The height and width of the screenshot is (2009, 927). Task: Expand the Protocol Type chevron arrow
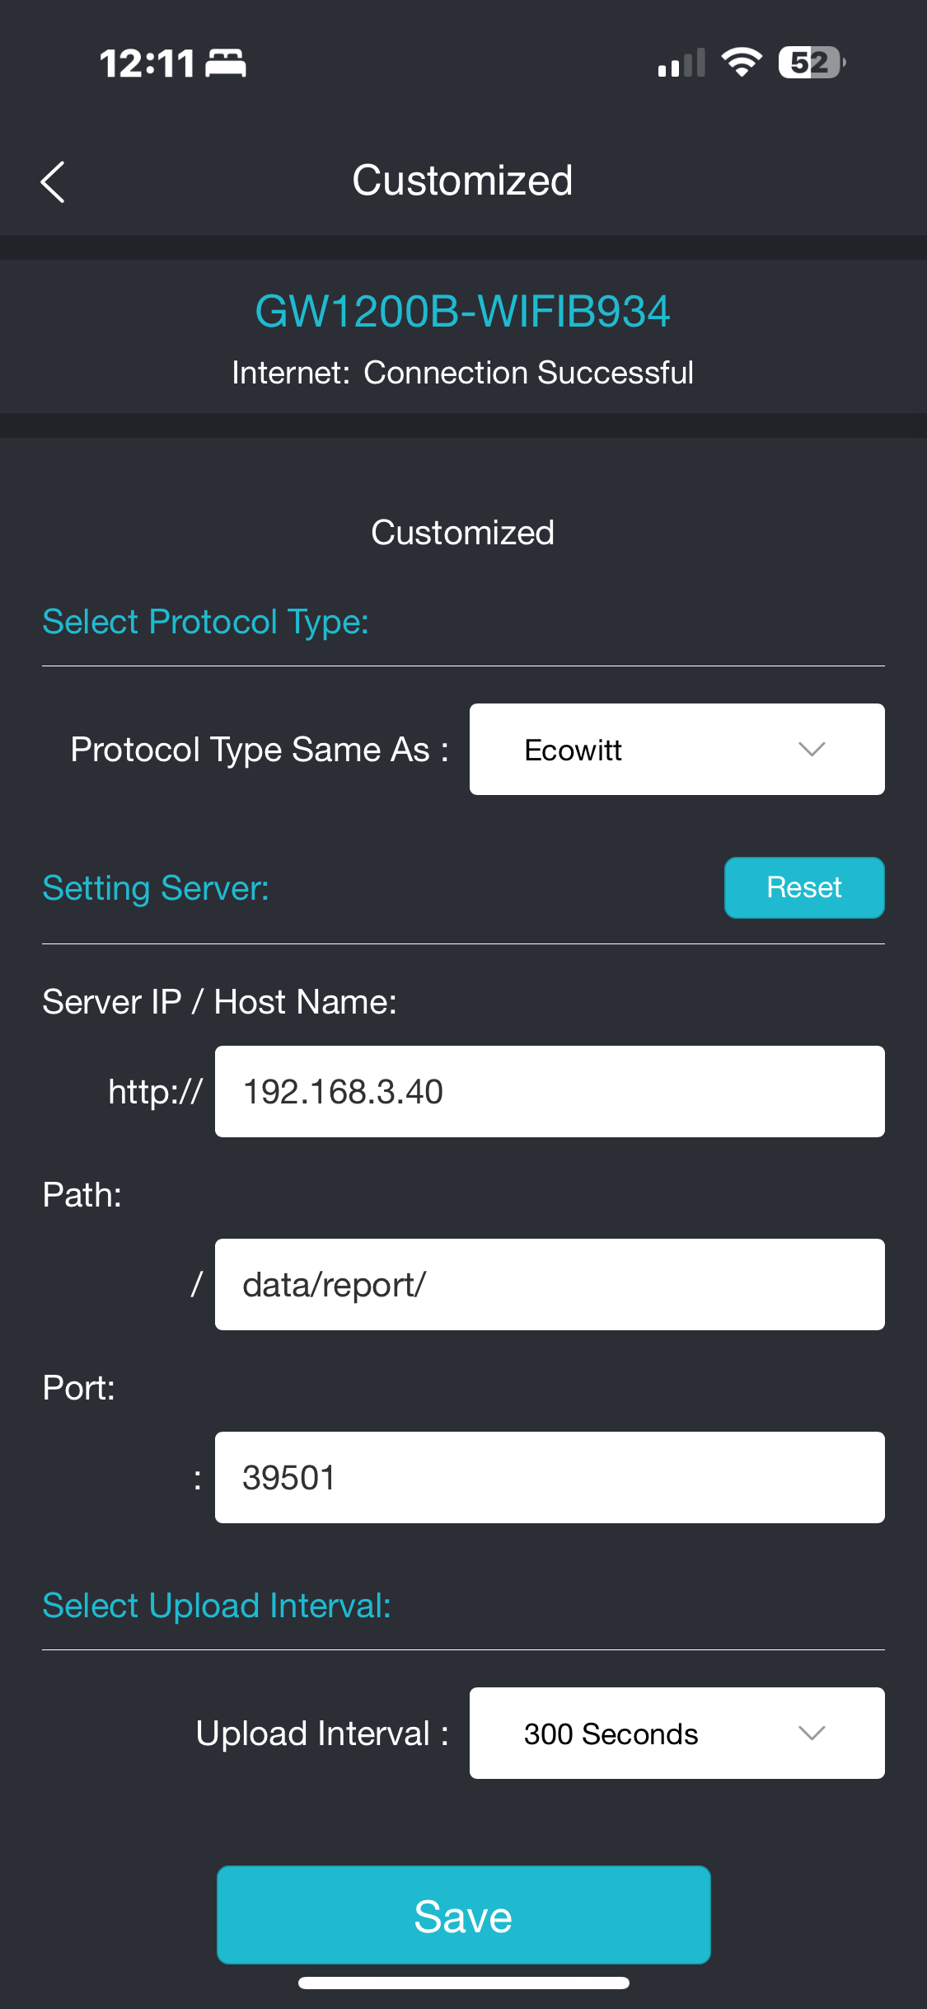(x=812, y=749)
